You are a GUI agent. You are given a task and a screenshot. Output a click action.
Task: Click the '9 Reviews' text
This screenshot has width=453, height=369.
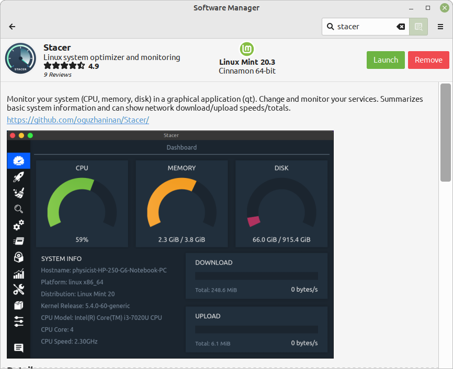[58, 75]
